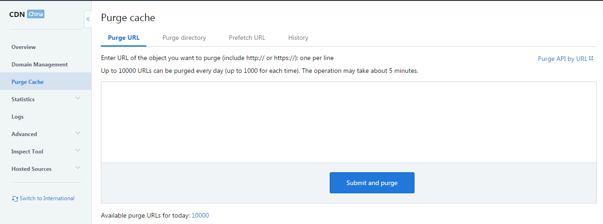The width and height of the screenshot is (603, 224).
Task: Click the China region badge
Action: coord(36,14)
